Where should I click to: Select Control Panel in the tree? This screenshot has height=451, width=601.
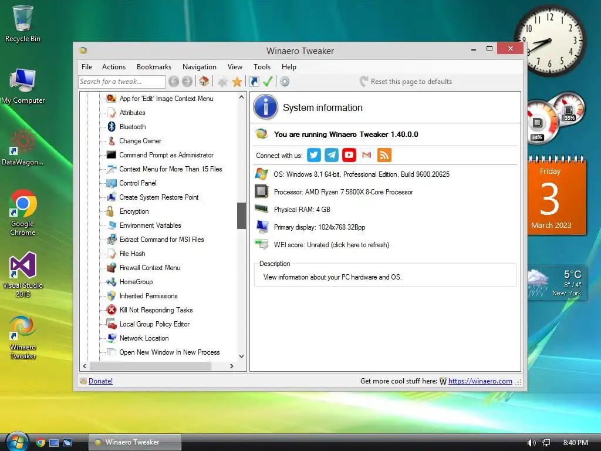[x=138, y=183]
